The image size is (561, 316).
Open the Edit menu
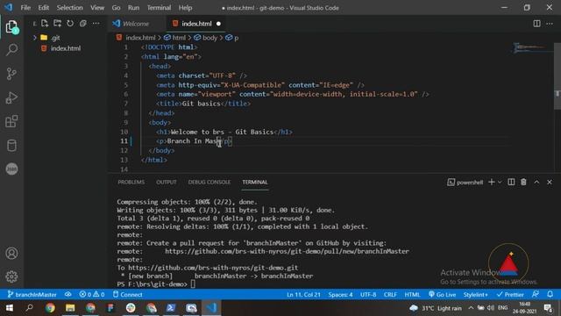click(x=43, y=8)
